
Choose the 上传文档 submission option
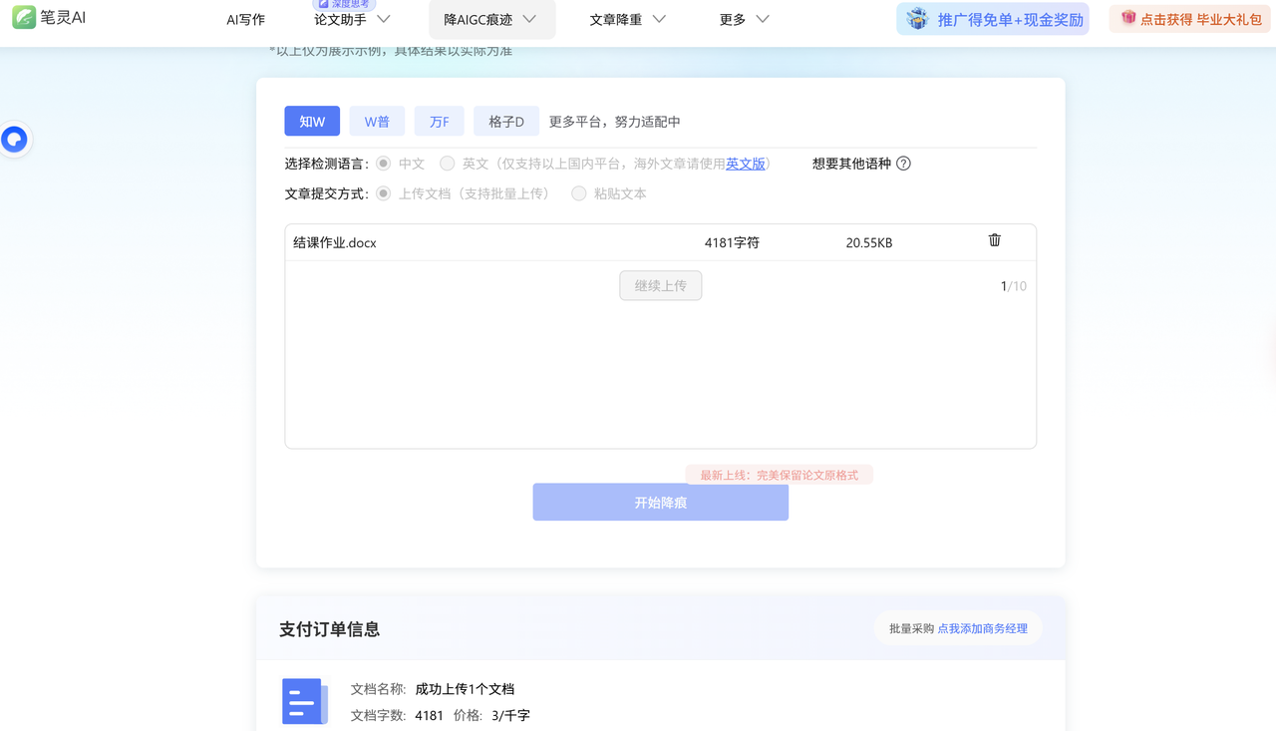pyautogui.click(x=383, y=193)
